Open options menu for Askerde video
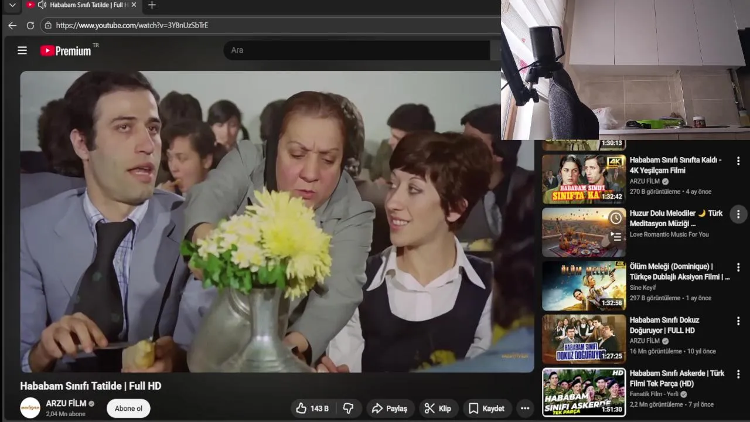 click(x=738, y=374)
